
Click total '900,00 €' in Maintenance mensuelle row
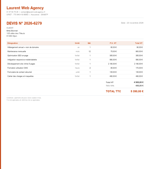[139, 51]
